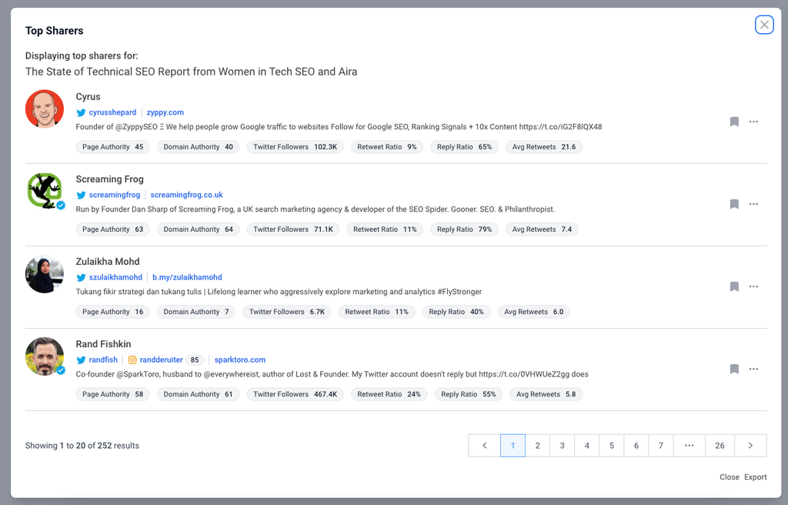The height and width of the screenshot is (505, 788).
Task: Open the zyppy.com website link
Action: 165,112
